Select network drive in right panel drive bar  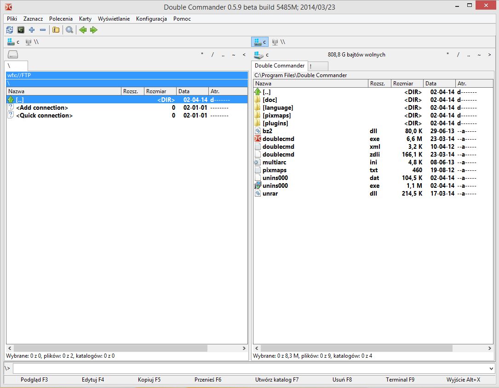click(279, 42)
